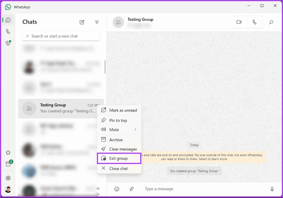Open Archived chats with badge 5

tap(8, 163)
